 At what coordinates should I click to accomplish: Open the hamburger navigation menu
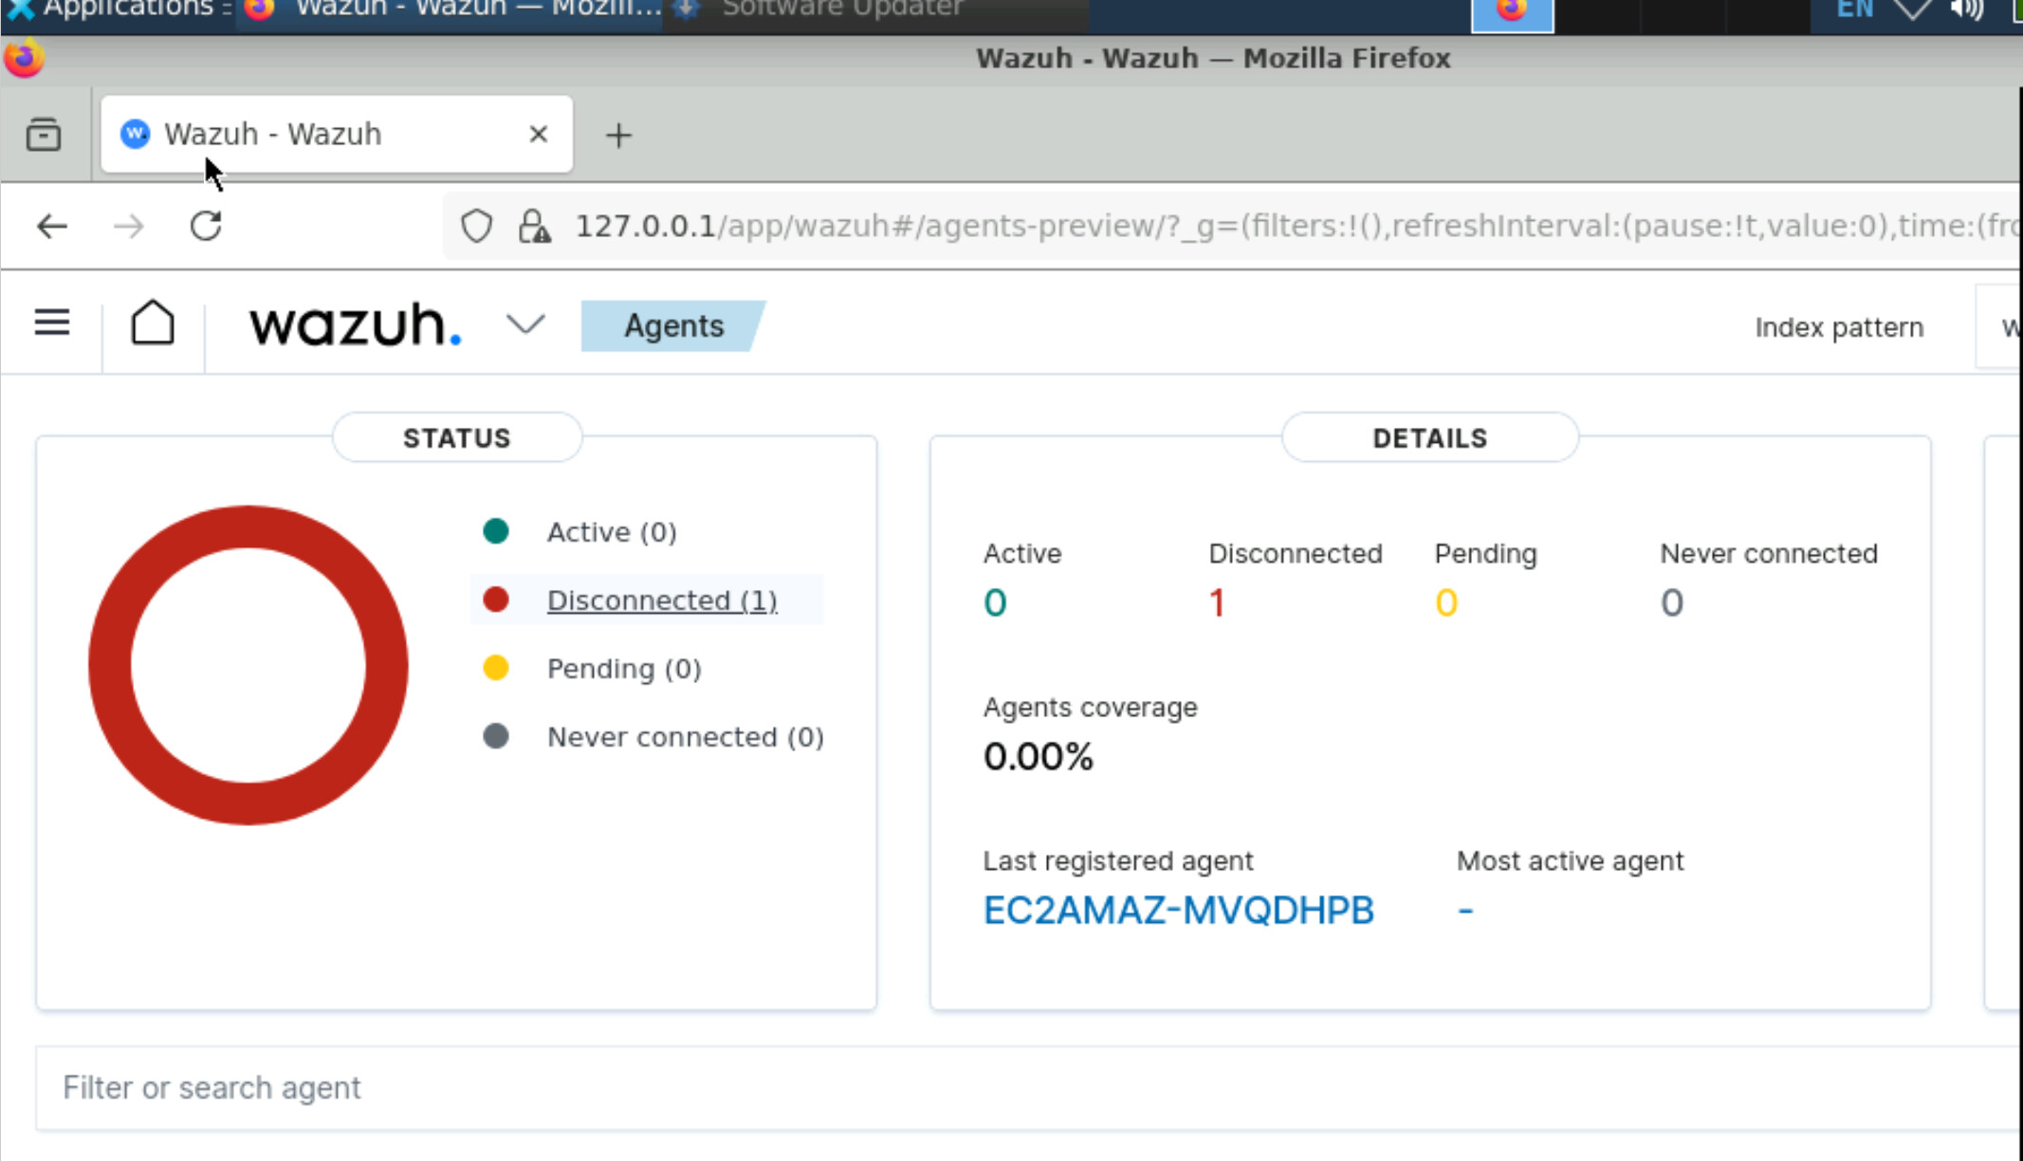(52, 323)
